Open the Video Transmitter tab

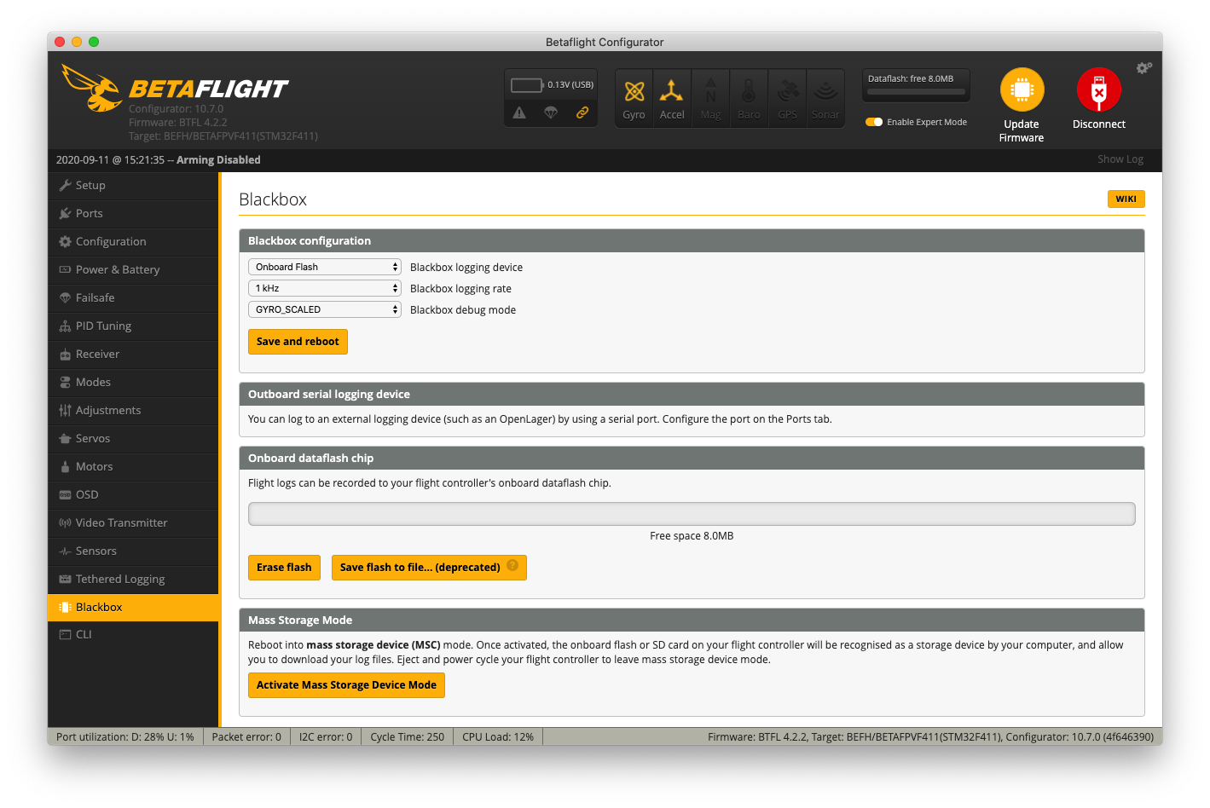click(133, 522)
